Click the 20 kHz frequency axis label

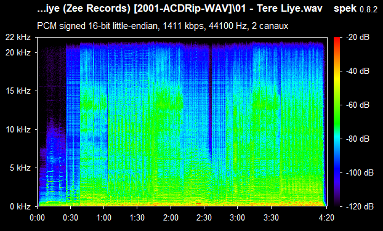(x=18, y=52)
